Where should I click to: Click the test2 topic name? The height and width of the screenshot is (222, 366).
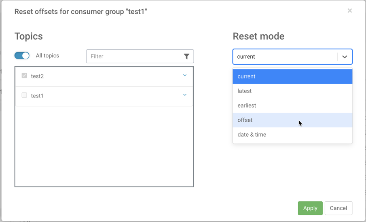point(37,76)
